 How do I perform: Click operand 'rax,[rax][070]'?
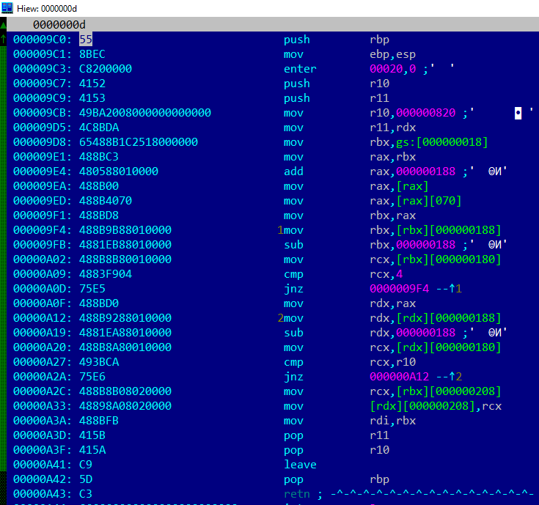(x=416, y=201)
